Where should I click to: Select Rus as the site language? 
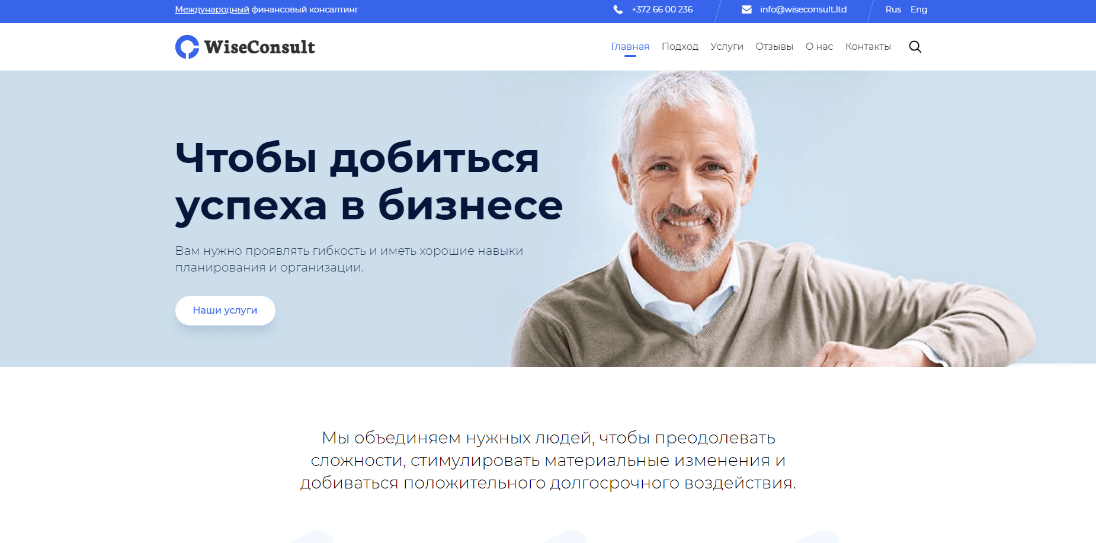[893, 9]
